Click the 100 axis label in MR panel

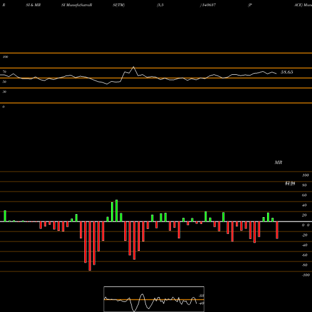click(x=305, y=175)
